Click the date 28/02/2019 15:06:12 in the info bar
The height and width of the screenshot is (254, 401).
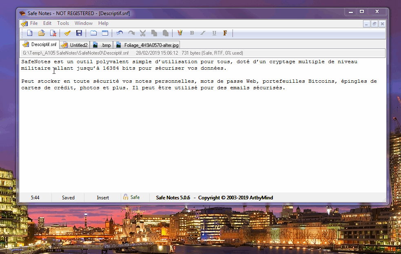(157, 53)
